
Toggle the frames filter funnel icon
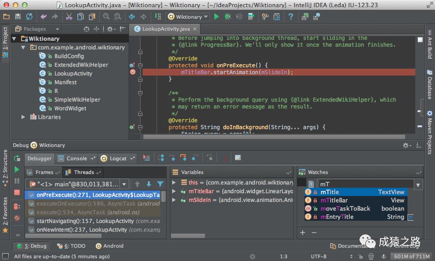click(x=160, y=184)
